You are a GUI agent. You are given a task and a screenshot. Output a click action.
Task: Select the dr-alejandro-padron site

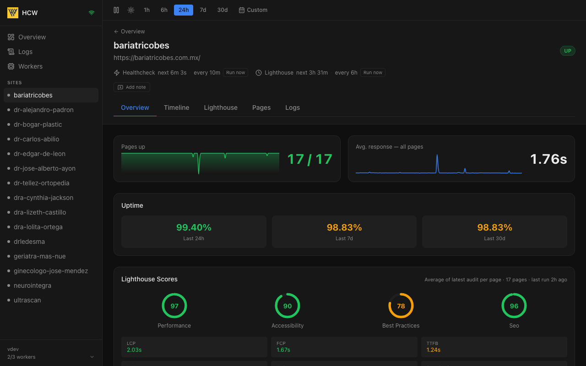(51, 110)
